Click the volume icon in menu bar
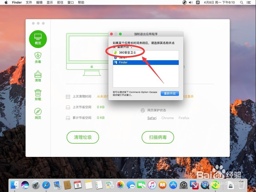The height and width of the screenshot is (192, 256). point(191,3)
